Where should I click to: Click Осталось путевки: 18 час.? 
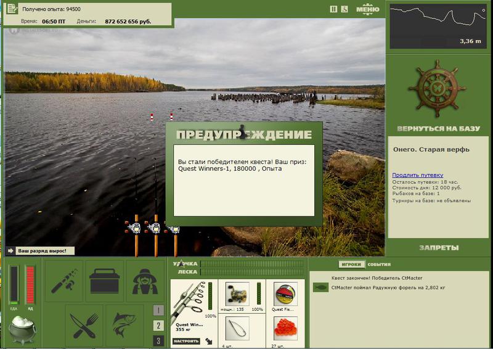pos(425,182)
